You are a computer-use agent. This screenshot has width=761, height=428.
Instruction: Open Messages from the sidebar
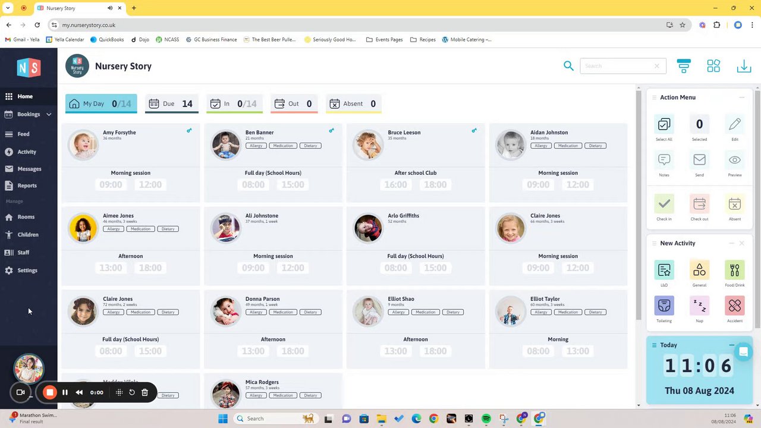pyautogui.click(x=29, y=169)
